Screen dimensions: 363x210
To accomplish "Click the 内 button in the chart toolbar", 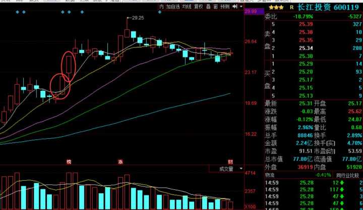I will coord(161,7).
